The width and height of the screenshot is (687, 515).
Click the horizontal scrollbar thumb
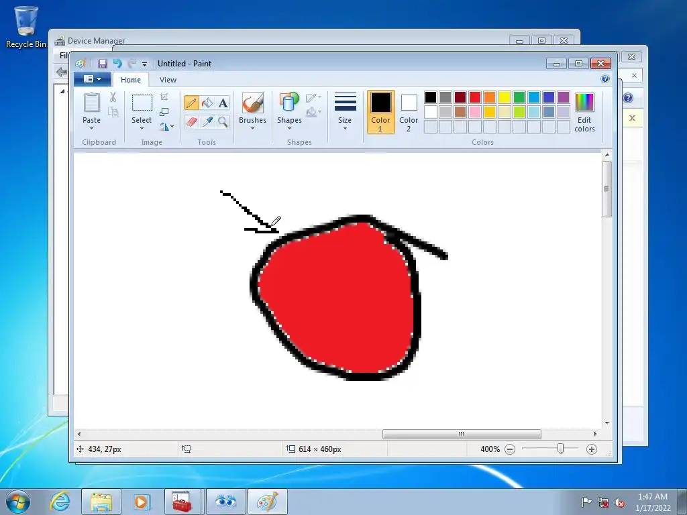(x=462, y=434)
